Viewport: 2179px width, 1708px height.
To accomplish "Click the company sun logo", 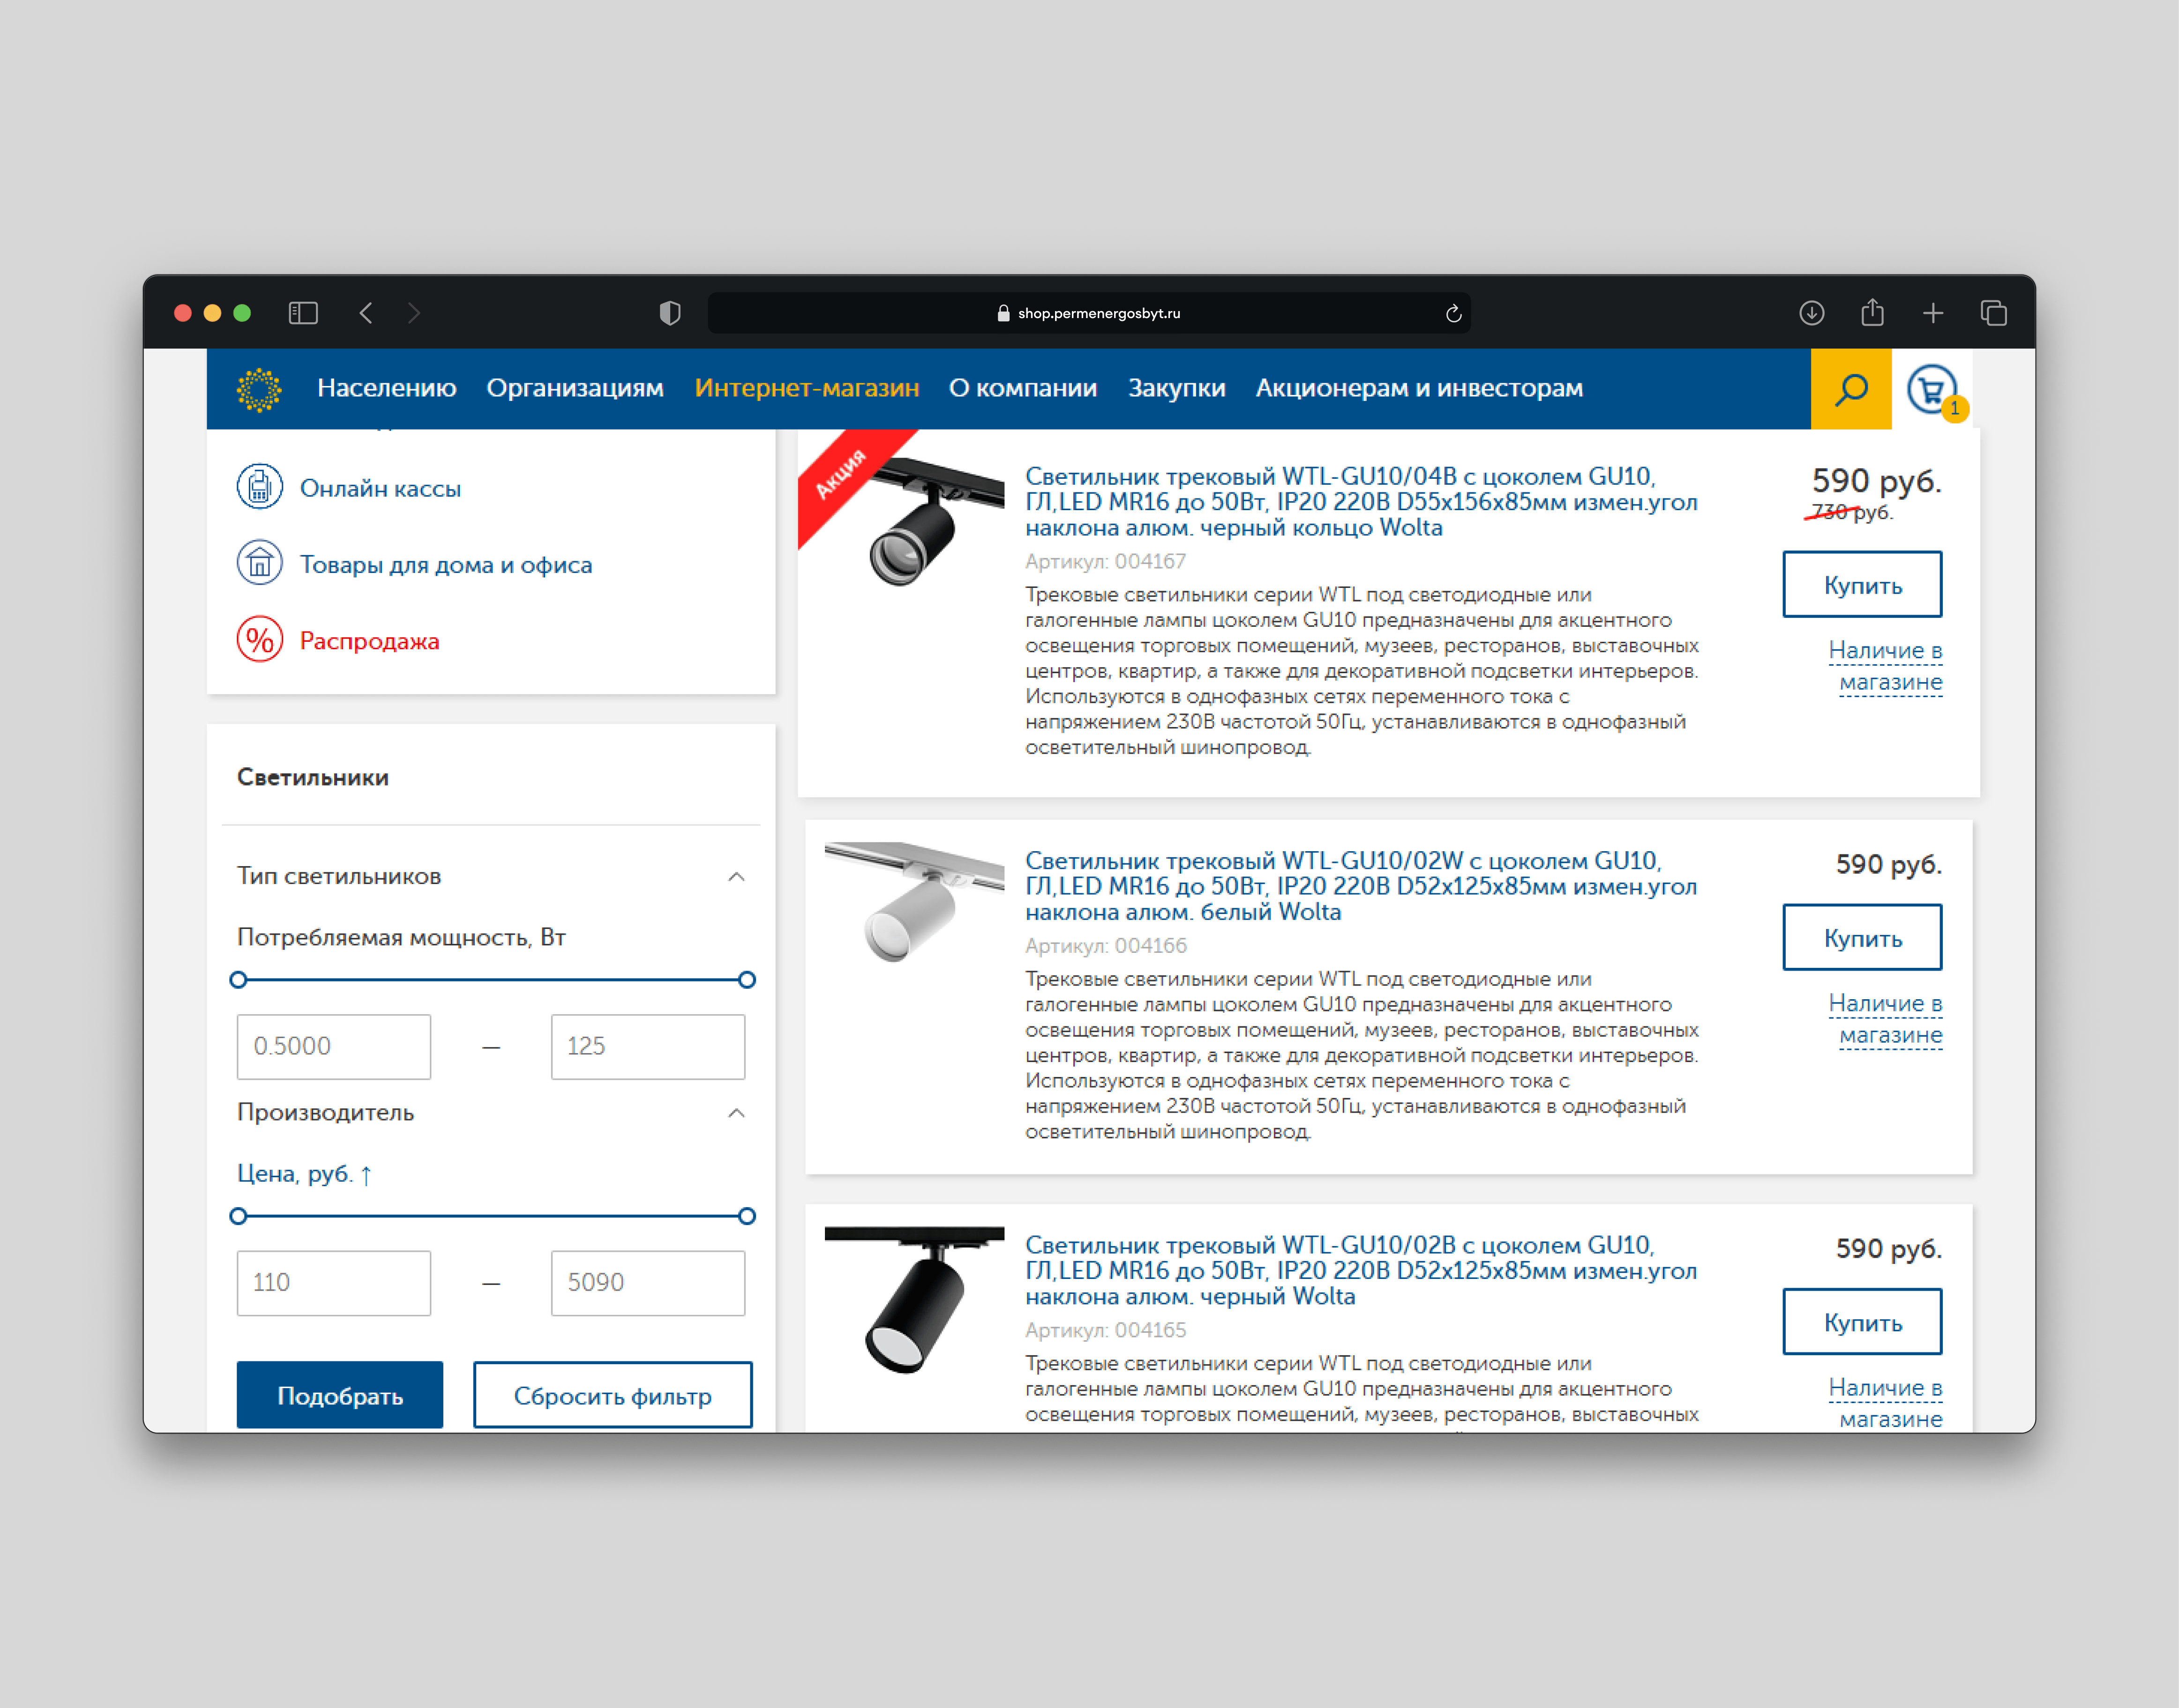I will 259,389.
